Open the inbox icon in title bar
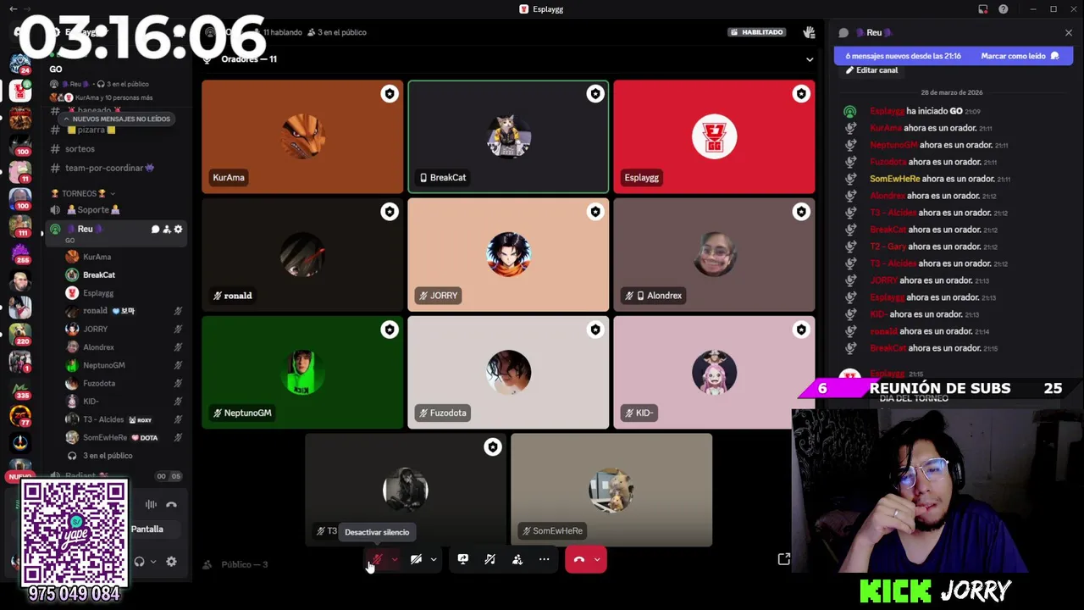Screen dimensions: 1084x610 [x=983, y=9]
